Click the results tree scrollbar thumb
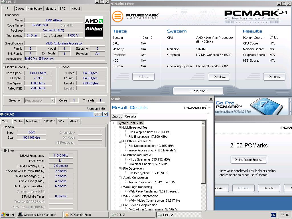The height and width of the screenshot is (219, 292). [203, 154]
